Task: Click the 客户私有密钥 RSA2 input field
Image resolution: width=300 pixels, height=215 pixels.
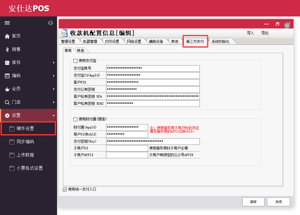Action: [x=153, y=104]
